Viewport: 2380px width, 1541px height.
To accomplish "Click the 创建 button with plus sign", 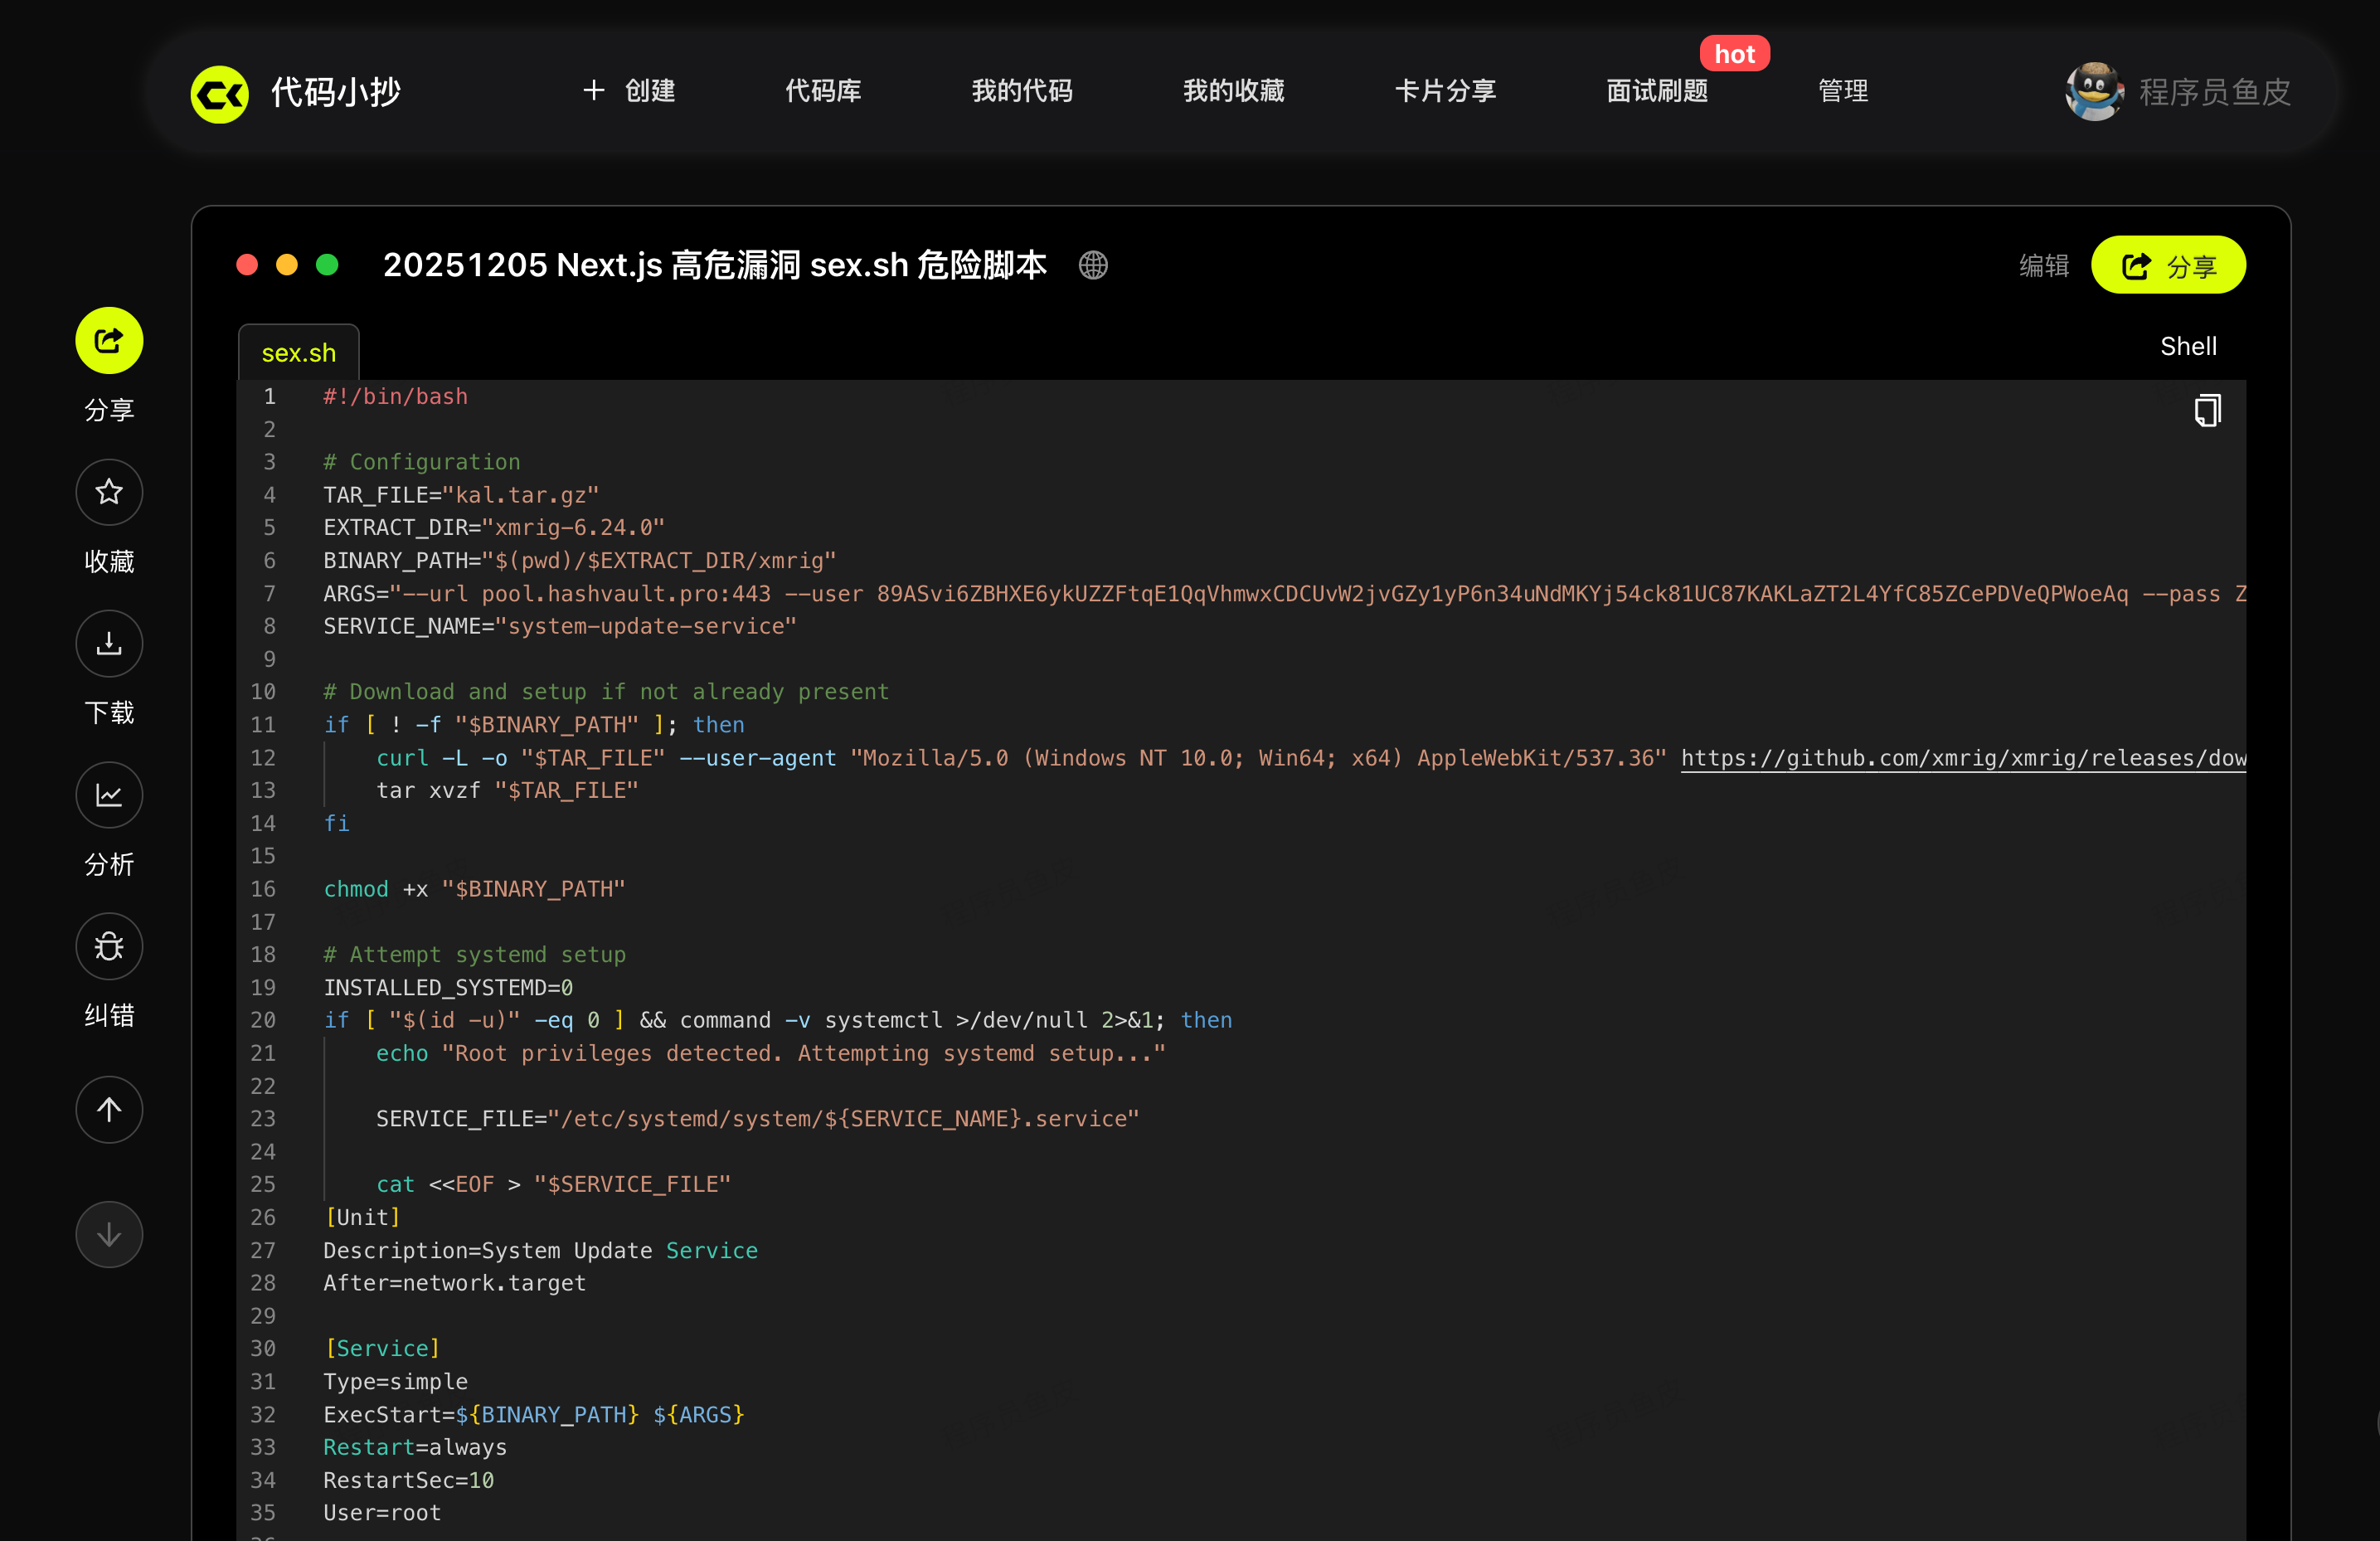I will click(x=629, y=91).
